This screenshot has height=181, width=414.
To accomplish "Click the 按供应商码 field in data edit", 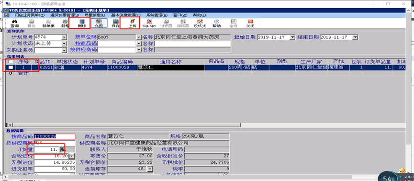I will tap(55, 143).
